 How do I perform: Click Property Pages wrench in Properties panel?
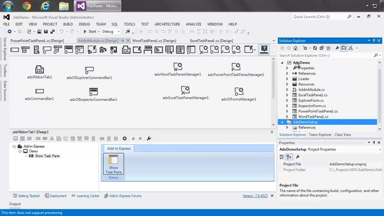coord(298,157)
